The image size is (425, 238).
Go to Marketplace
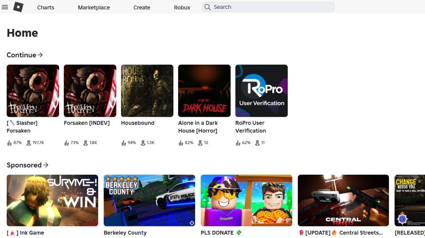coord(94,8)
